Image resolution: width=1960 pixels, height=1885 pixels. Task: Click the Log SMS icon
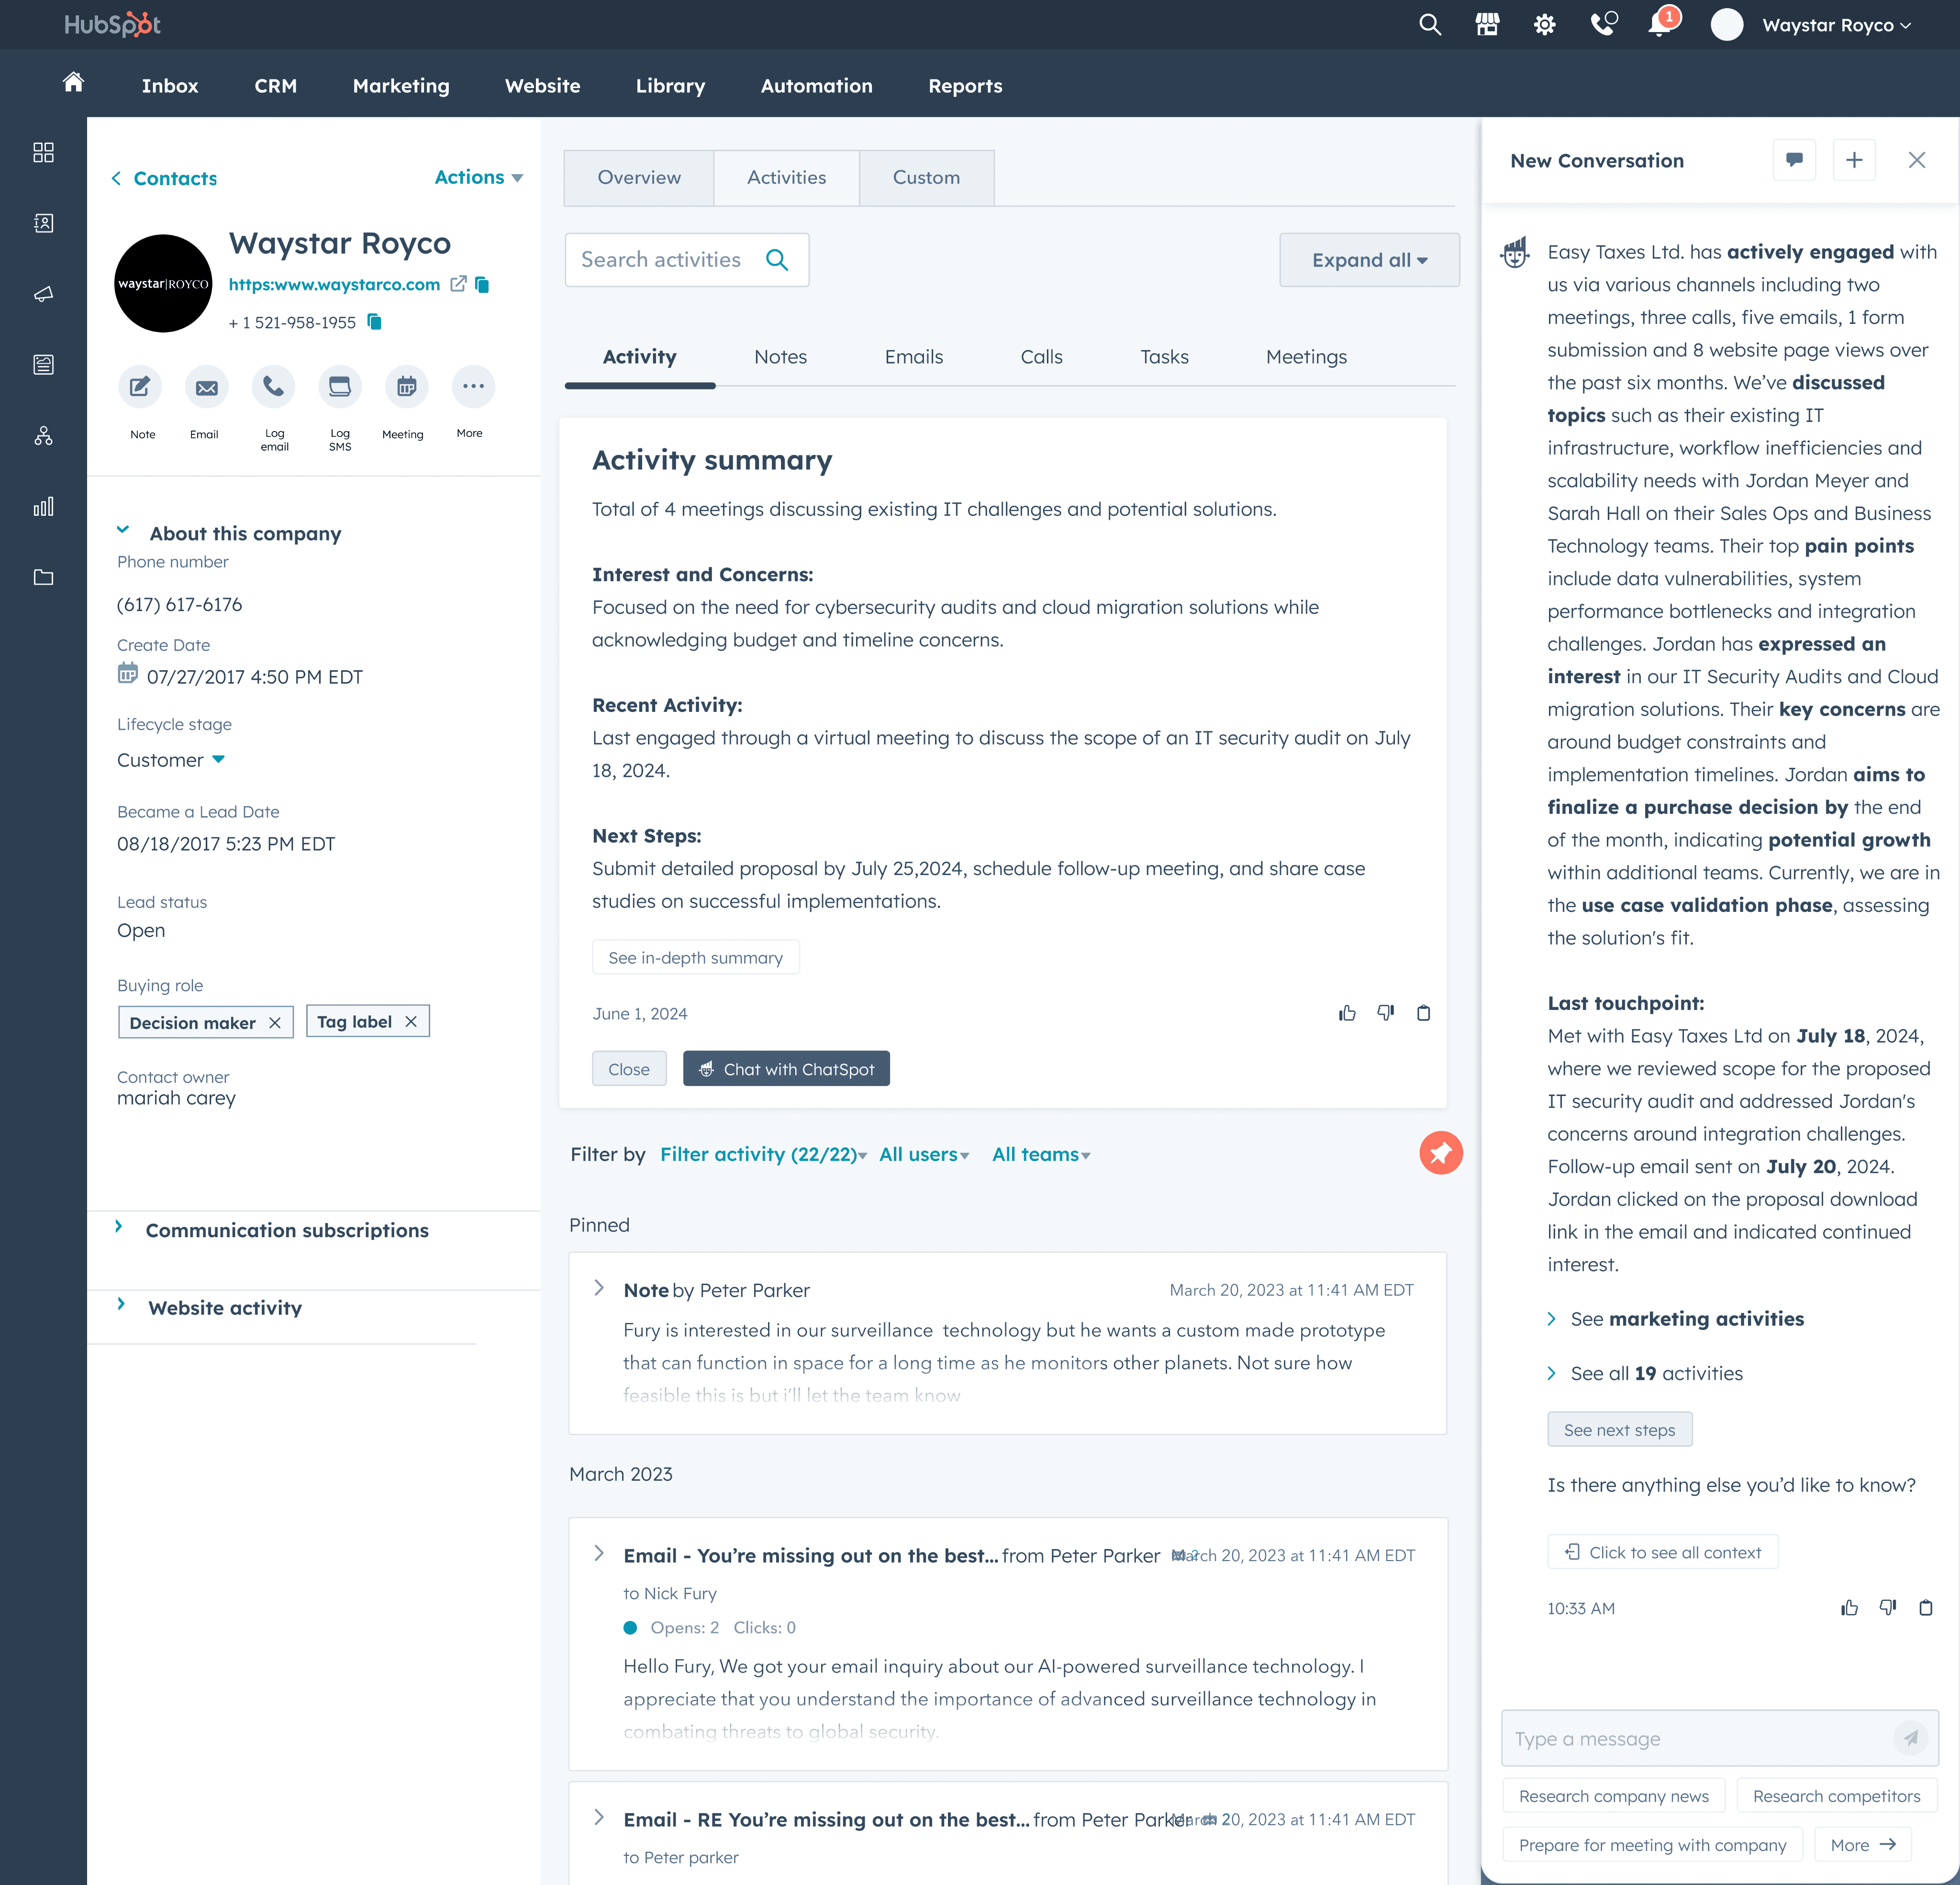[x=340, y=387]
